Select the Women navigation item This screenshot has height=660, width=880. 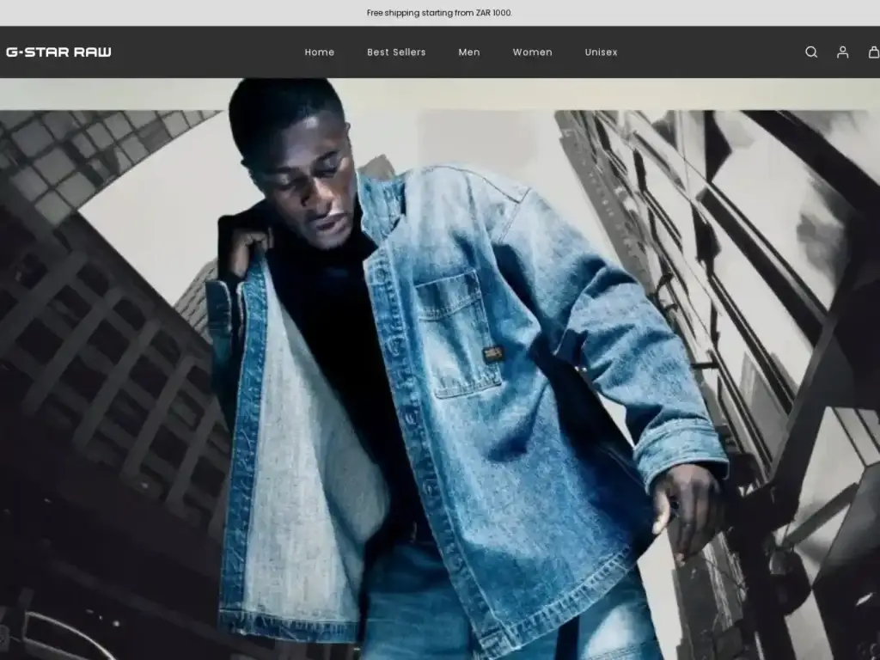(x=532, y=52)
